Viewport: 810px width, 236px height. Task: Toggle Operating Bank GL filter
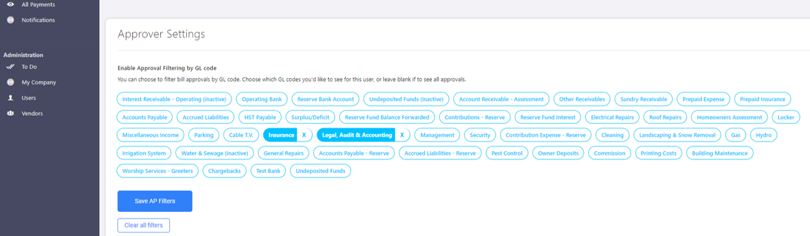[262, 99]
